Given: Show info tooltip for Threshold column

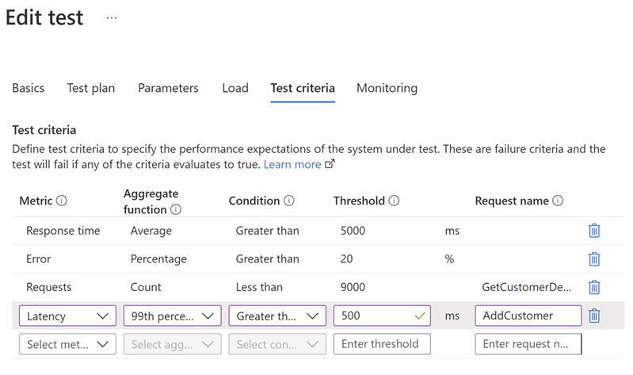Looking at the screenshot, I should 394,201.
